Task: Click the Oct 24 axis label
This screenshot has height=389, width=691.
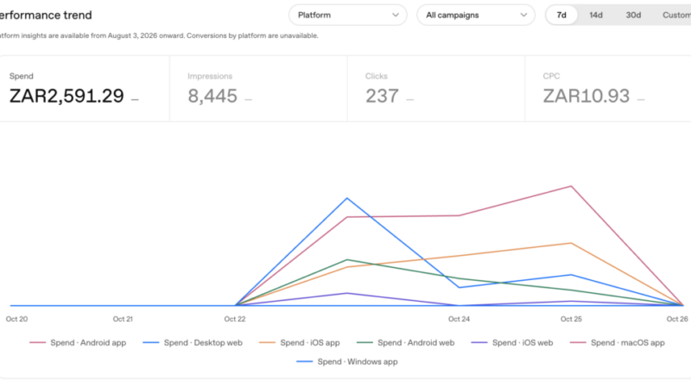Action: [x=459, y=319]
